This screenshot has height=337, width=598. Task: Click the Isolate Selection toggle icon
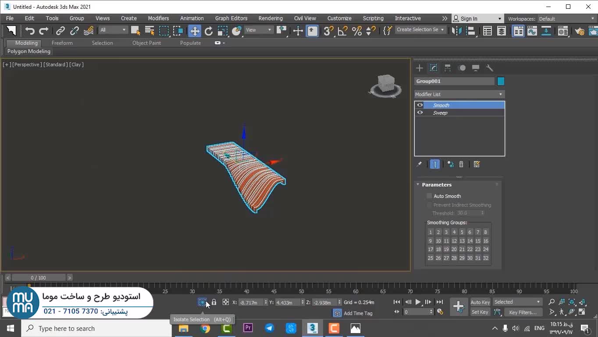coord(202,302)
